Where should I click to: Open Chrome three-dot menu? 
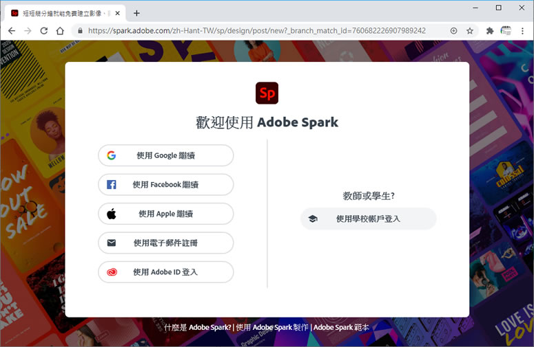(522, 31)
